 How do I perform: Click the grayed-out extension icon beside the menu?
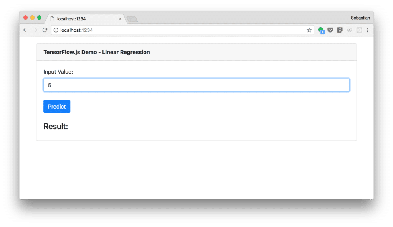pyautogui.click(x=358, y=30)
